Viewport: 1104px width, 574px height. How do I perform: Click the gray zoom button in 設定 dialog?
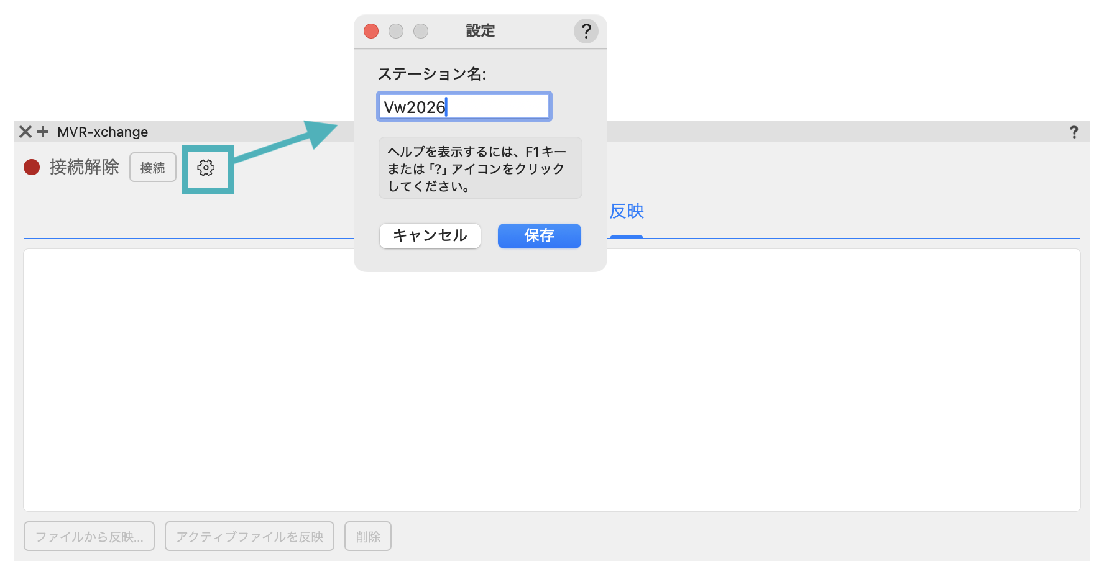(x=421, y=31)
